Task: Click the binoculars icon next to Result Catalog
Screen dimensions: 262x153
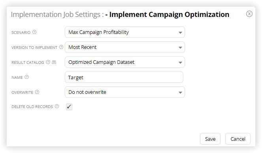Action: coord(54,62)
